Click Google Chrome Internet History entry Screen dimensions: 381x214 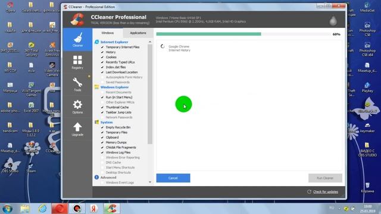[x=179, y=48]
